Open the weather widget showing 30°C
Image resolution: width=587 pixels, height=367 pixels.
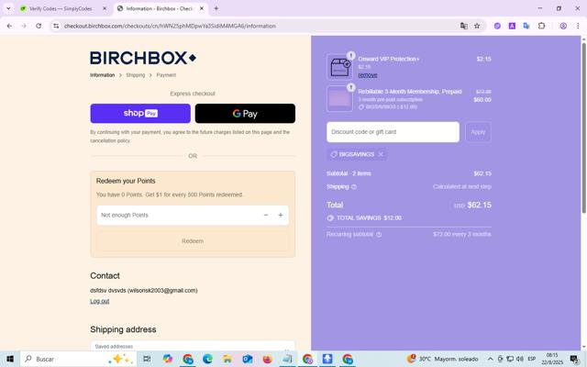click(442, 359)
